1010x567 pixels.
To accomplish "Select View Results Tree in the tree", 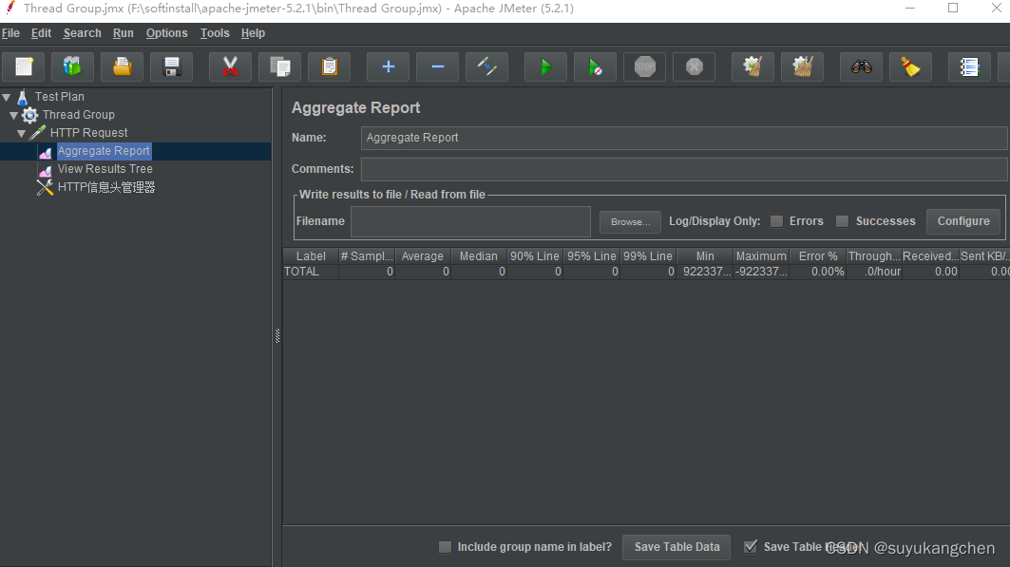I will [105, 169].
